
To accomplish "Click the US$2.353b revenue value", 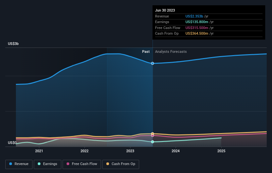I will pyautogui.click(x=194, y=16).
